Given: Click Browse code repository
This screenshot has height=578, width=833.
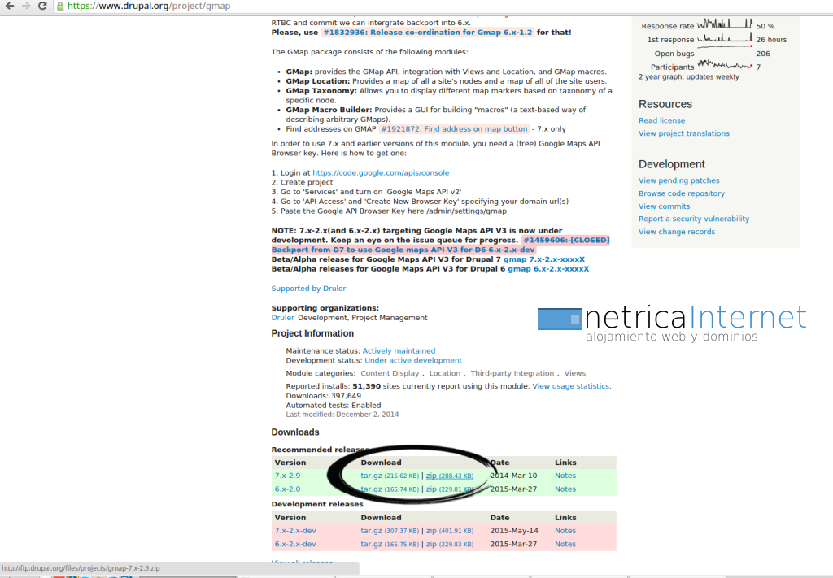Looking at the screenshot, I should 681,193.
